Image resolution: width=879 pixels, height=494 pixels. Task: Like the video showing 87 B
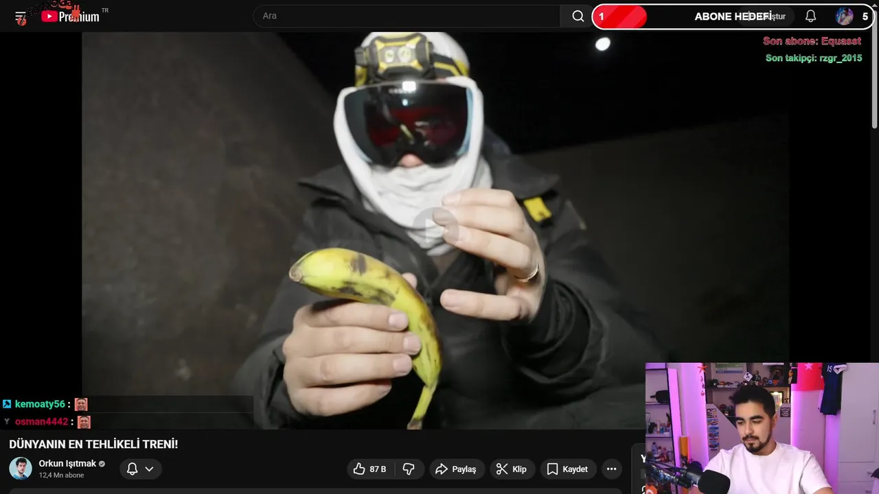(x=370, y=469)
